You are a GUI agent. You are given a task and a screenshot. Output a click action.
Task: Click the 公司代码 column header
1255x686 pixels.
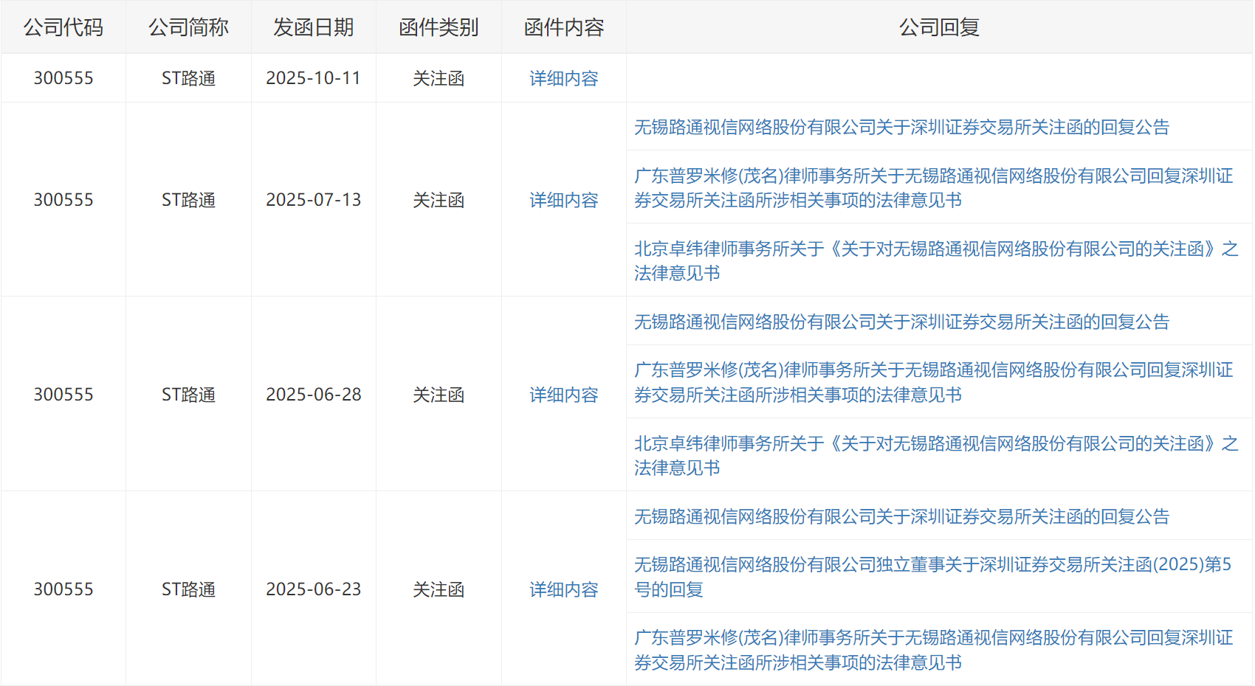click(x=63, y=27)
